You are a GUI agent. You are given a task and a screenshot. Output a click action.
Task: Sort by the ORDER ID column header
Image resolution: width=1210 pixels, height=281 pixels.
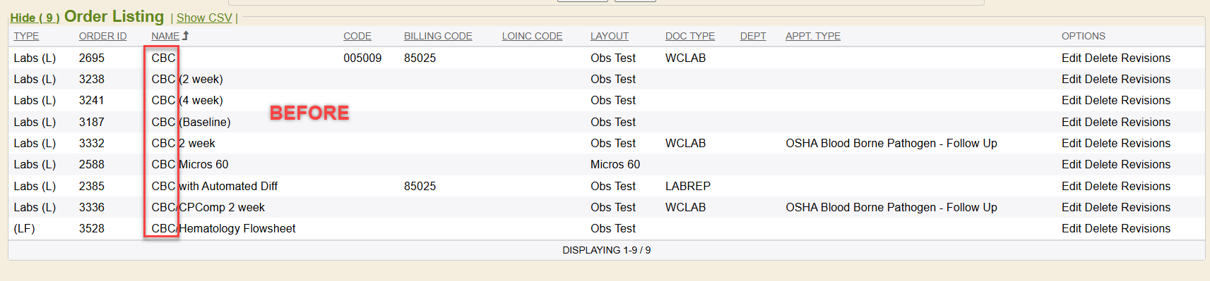pyautogui.click(x=103, y=36)
